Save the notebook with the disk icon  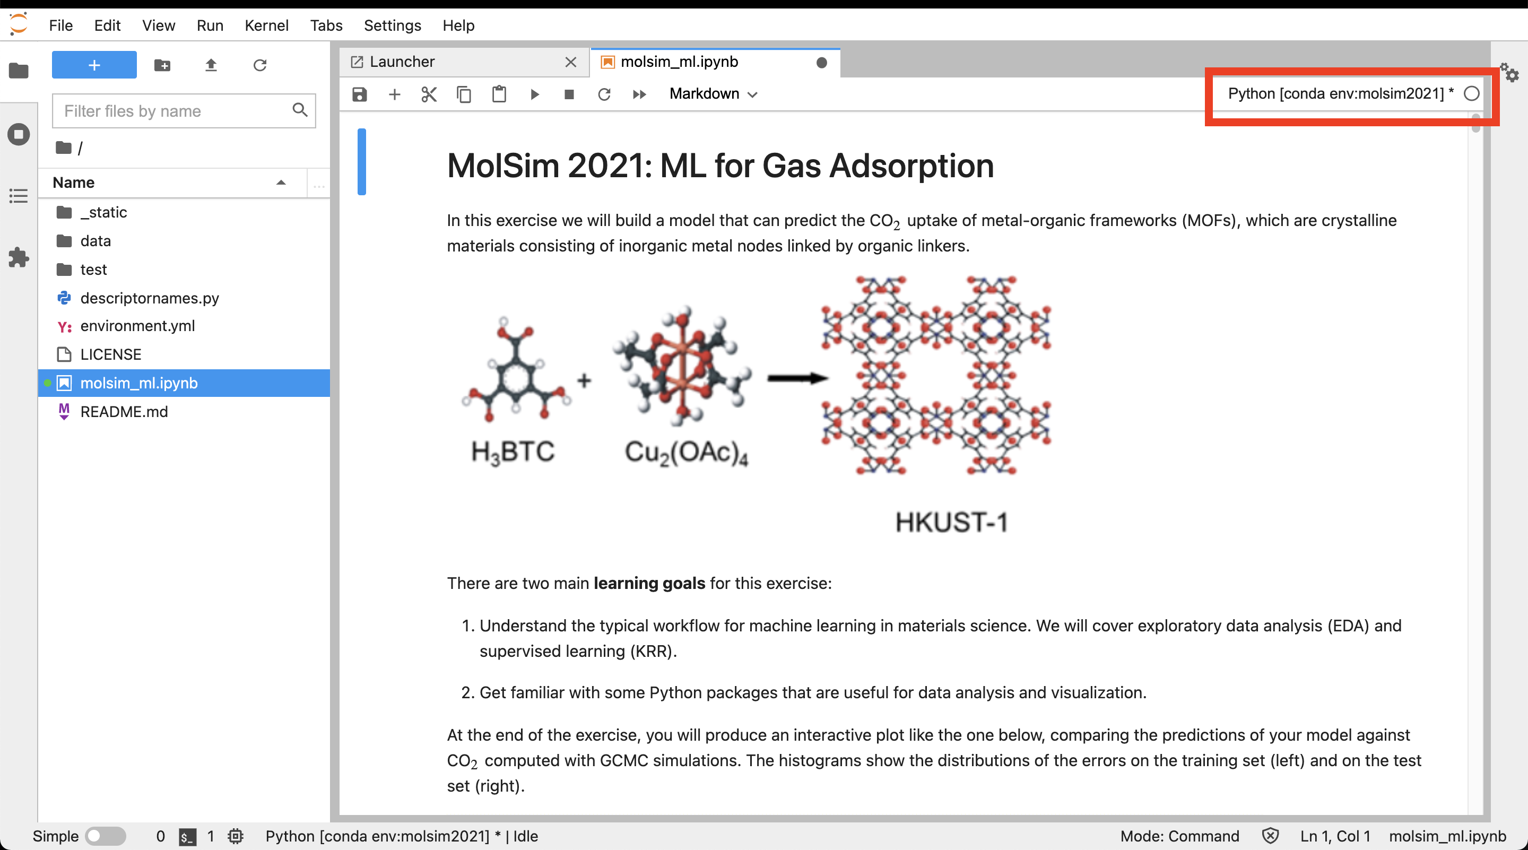(360, 94)
